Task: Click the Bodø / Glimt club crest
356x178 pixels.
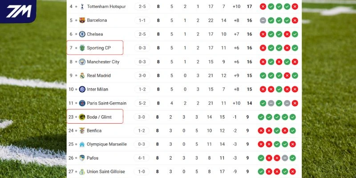Action: click(82, 117)
